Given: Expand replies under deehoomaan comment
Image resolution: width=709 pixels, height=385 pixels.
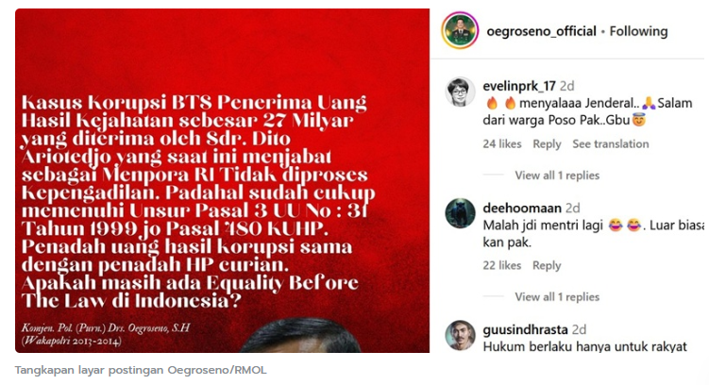Looking at the screenshot, I should point(557,297).
